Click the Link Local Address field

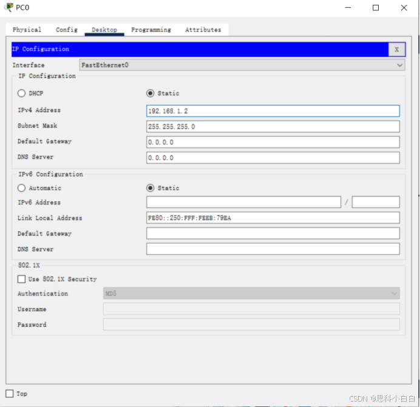click(x=273, y=218)
